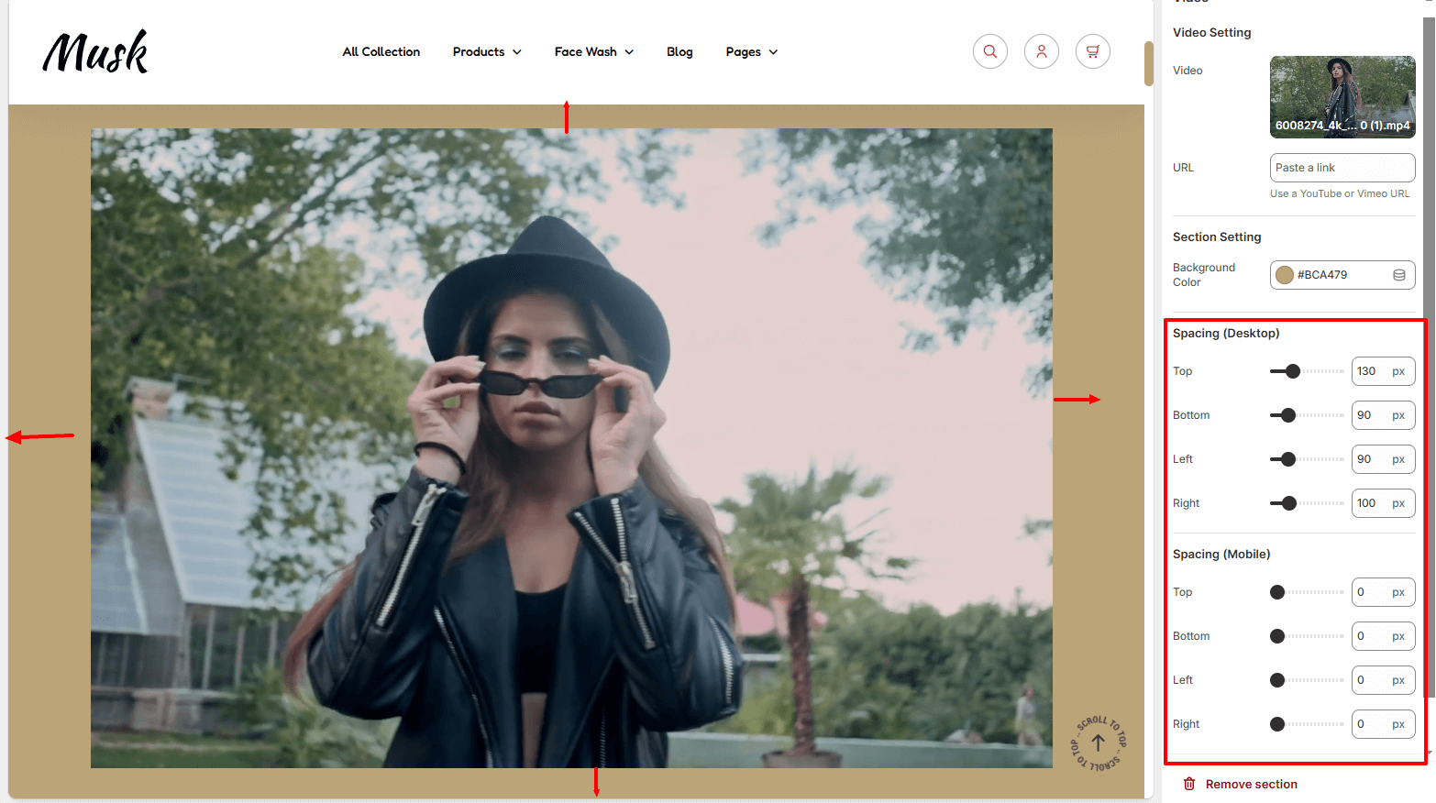The image size is (1436, 803).
Task: Open the shopping cart icon
Action: 1093,51
